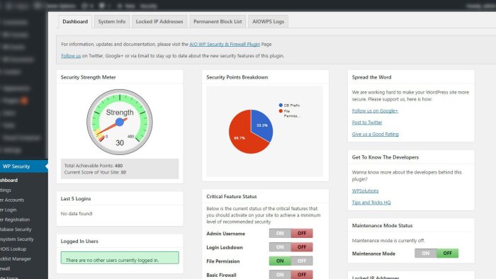
Task: Select the Permanent Block List tab
Action: point(218,21)
